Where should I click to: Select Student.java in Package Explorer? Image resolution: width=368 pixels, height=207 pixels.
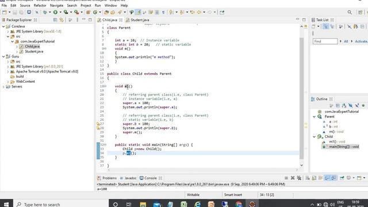[x=34, y=51]
